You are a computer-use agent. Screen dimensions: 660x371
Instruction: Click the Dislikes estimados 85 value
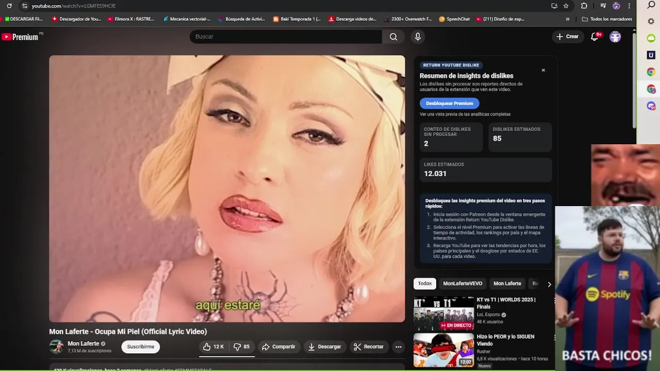point(497,139)
